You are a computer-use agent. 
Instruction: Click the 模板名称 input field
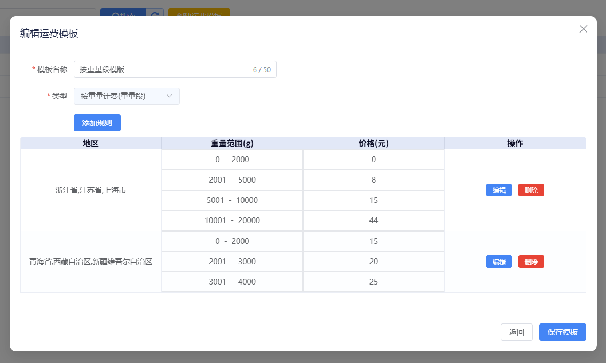pos(175,69)
